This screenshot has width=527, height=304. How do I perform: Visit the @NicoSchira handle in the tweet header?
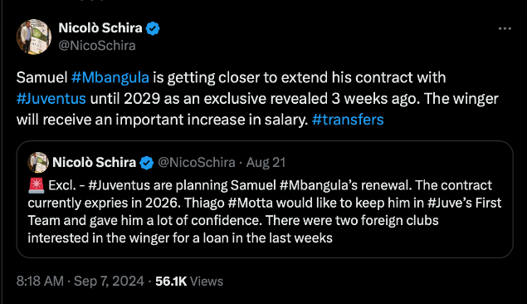(x=97, y=46)
